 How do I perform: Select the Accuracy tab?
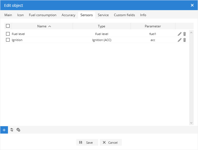pyautogui.click(x=69, y=15)
